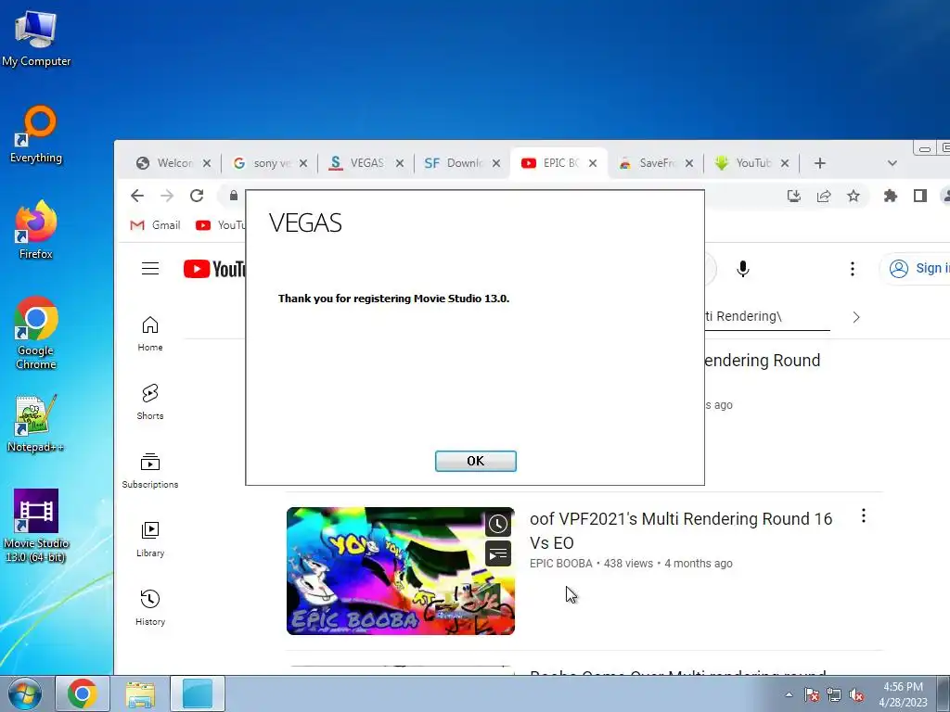Close the Welcome tab
Viewport: 950px width, 712px height.
pyautogui.click(x=207, y=163)
